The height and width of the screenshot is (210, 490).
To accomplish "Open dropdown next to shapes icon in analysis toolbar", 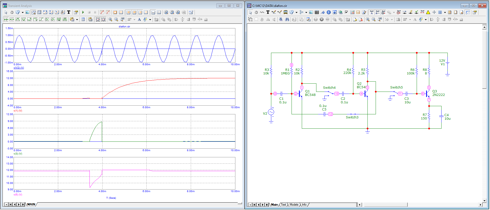I will pyautogui.click(x=23, y=12).
